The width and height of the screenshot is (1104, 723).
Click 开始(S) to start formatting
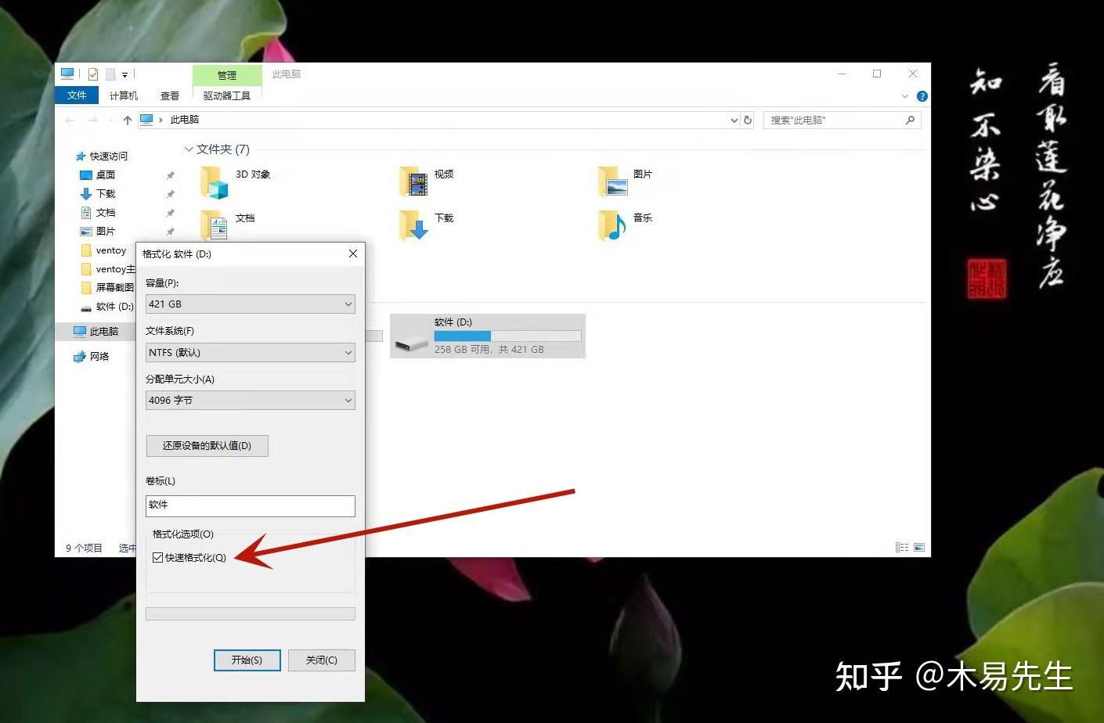coord(247,660)
